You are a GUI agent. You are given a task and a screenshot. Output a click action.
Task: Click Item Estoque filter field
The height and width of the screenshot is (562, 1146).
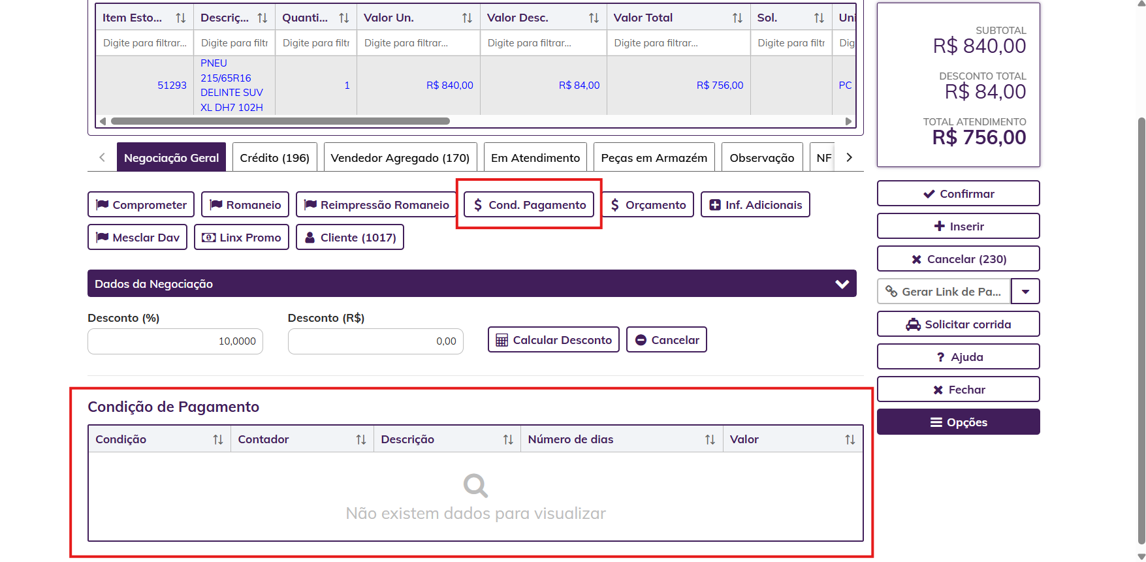145,43
